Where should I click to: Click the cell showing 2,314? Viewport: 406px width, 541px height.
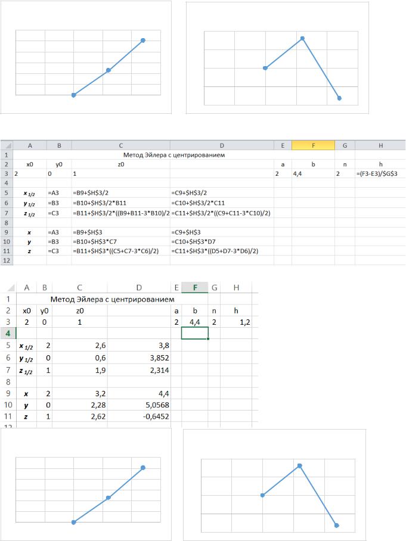pyautogui.click(x=139, y=370)
